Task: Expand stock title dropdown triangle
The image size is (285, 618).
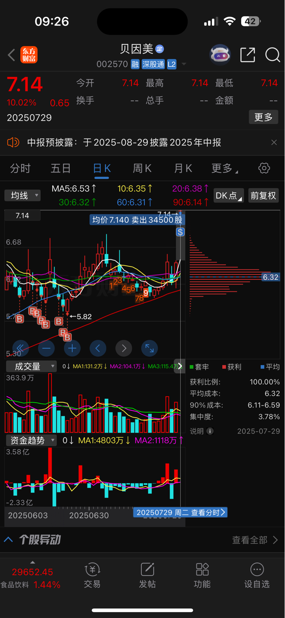Action: click(x=183, y=65)
